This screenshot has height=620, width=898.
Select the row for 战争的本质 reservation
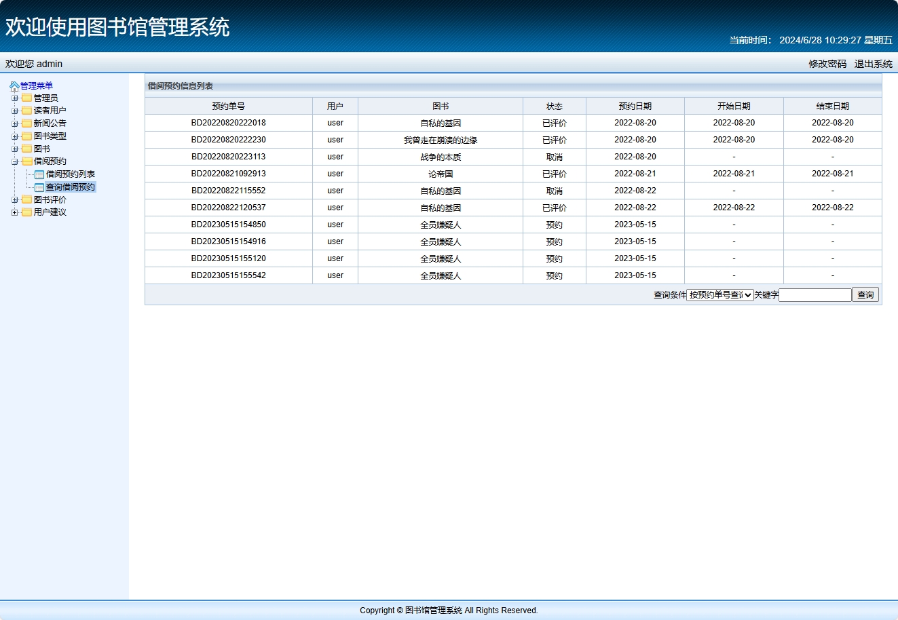pos(439,156)
